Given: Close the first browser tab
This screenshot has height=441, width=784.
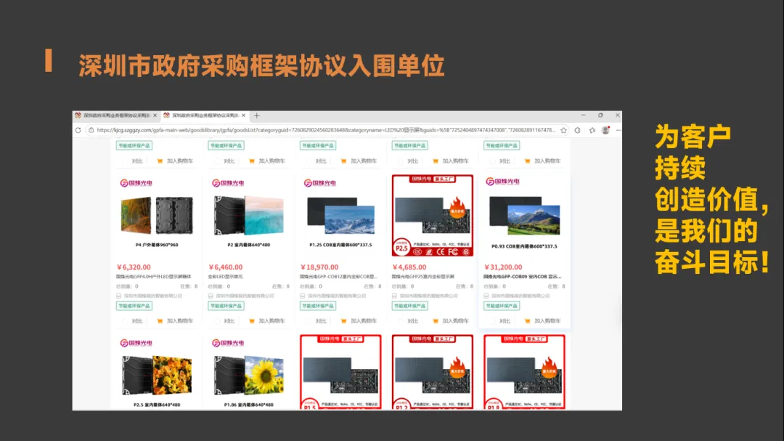Looking at the screenshot, I should coord(155,115).
